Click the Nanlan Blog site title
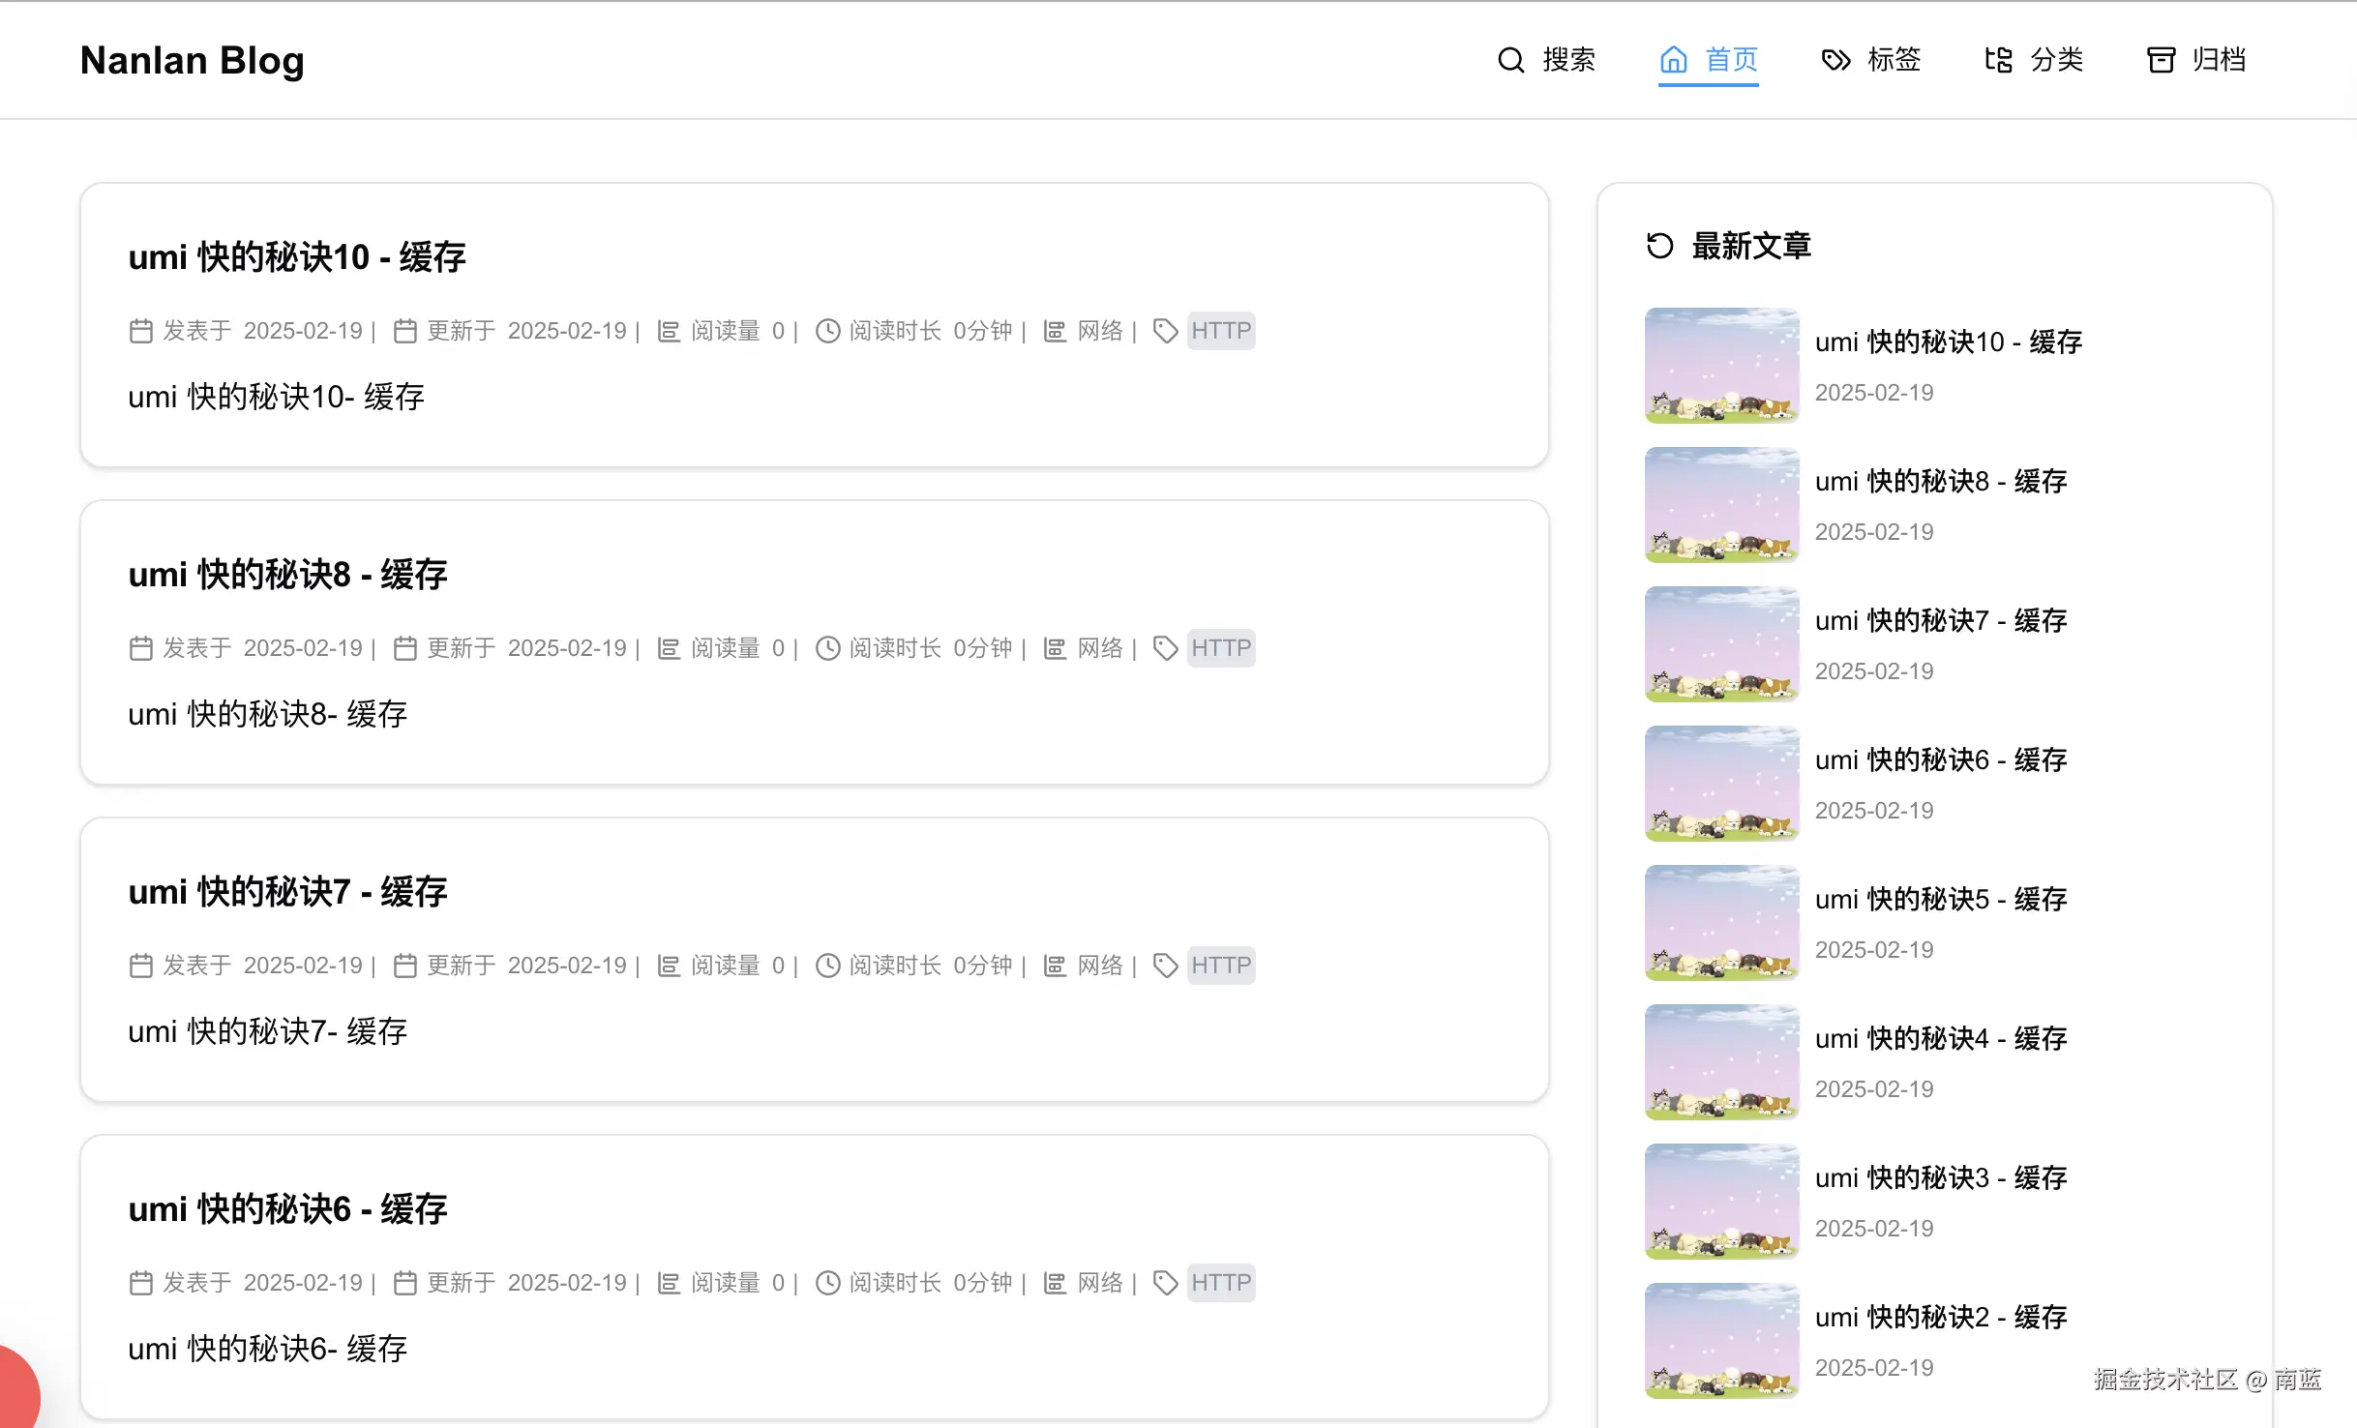Image resolution: width=2357 pixels, height=1428 pixels. point(192,60)
